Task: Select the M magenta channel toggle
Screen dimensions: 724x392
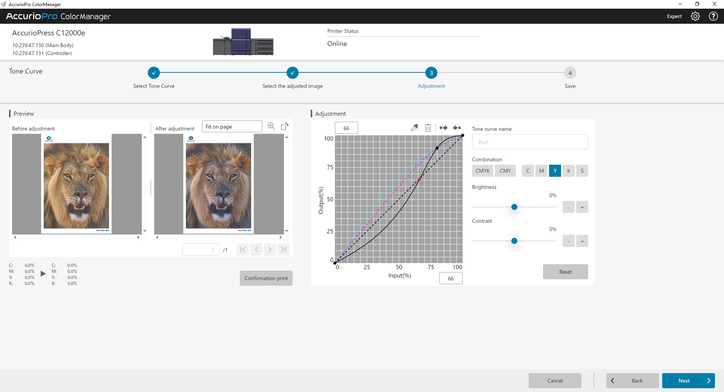Action: (x=541, y=171)
